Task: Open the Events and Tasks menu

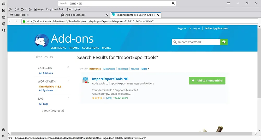Action: [x=55, y=9]
